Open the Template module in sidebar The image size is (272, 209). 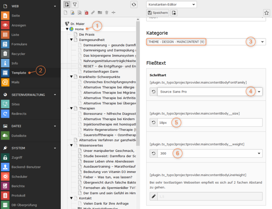click(19, 72)
